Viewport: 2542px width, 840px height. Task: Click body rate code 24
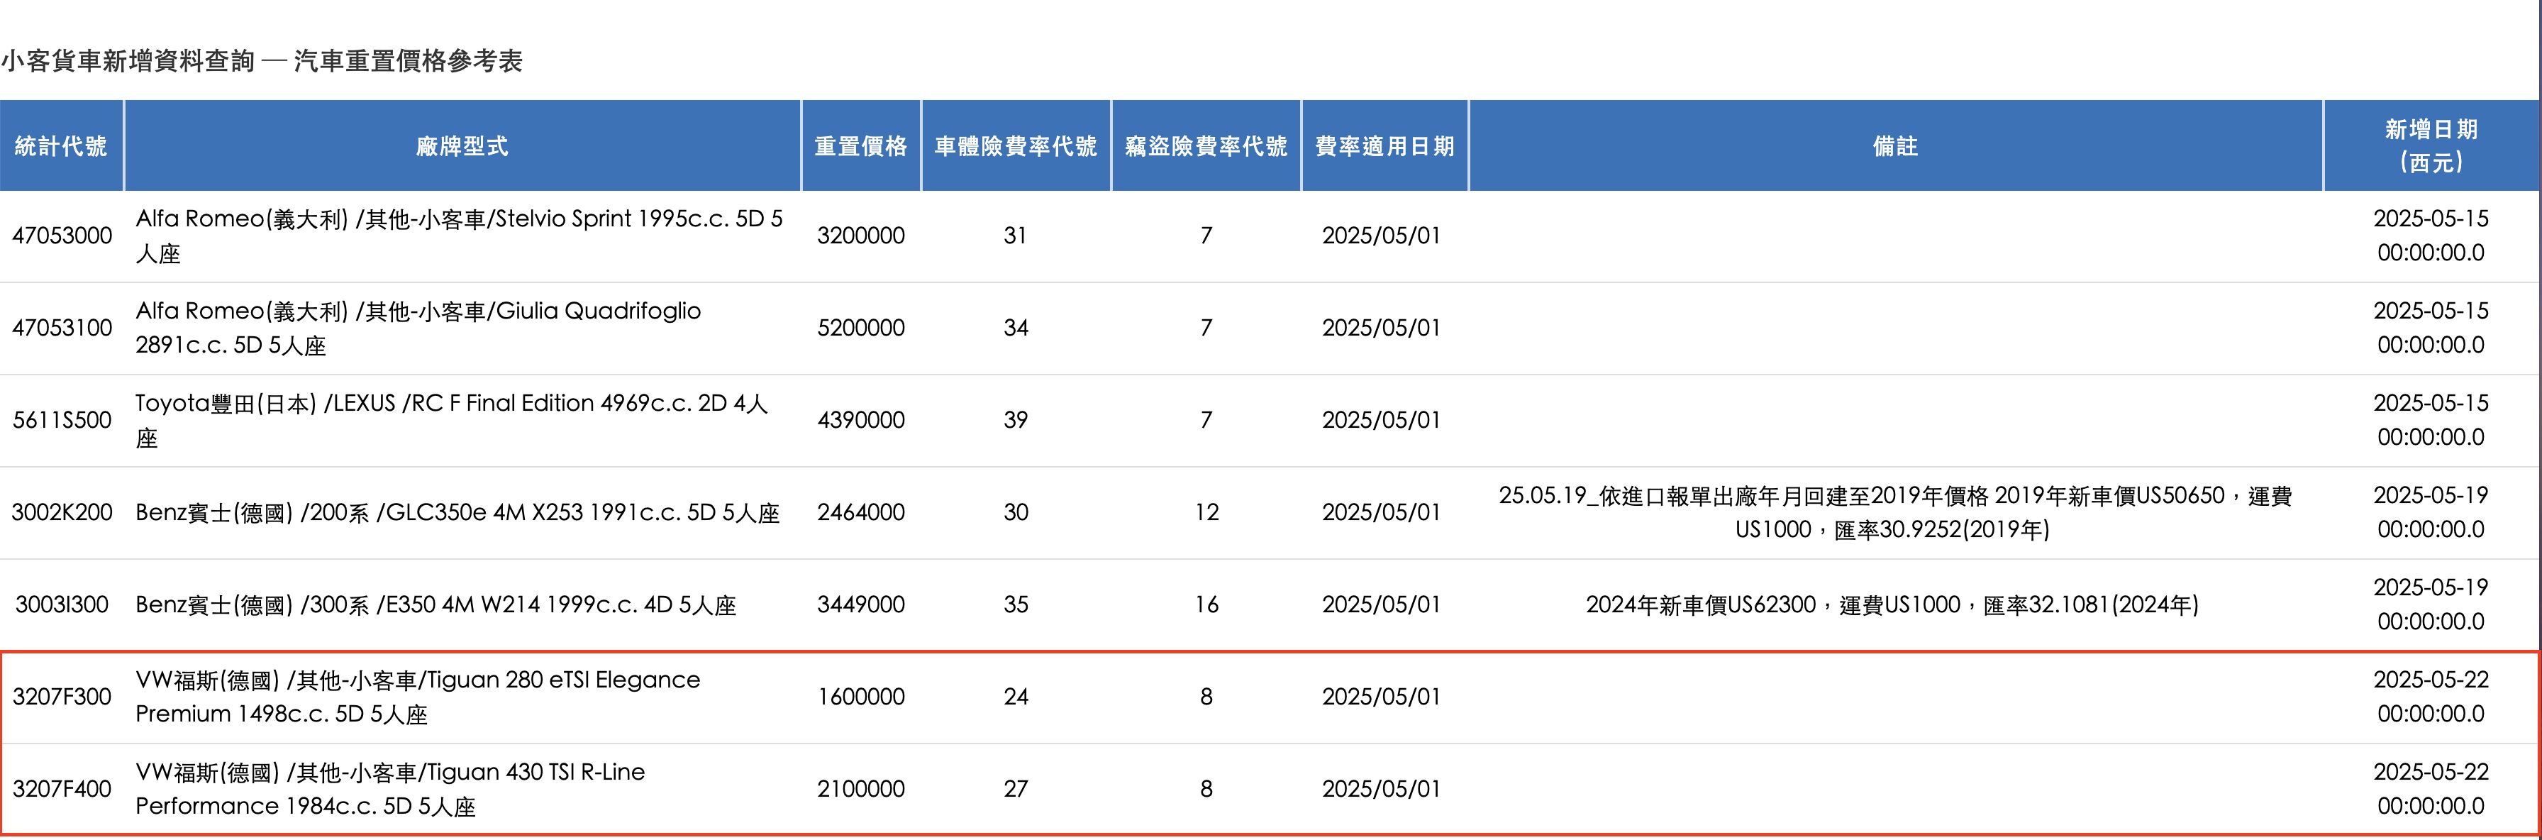point(1016,697)
